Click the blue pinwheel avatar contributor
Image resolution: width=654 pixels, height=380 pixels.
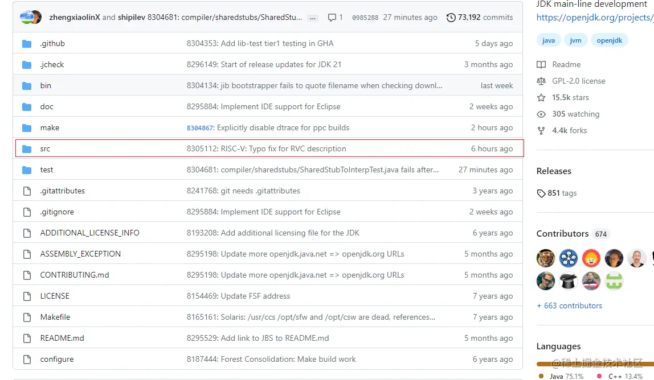(x=569, y=258)
